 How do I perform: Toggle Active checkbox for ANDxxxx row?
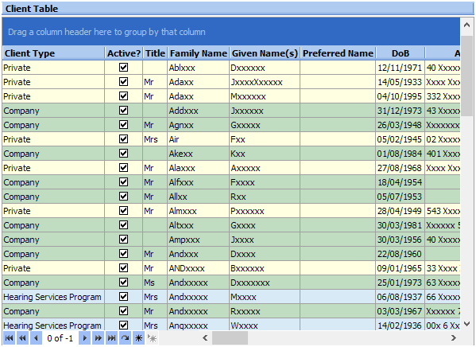tap(123, 268)
